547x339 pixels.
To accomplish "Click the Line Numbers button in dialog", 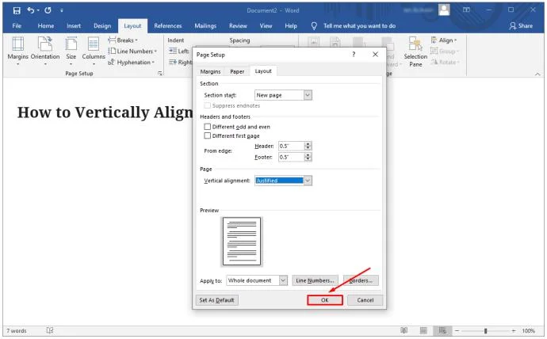I will pyautogui.click(x=315, y=280).
